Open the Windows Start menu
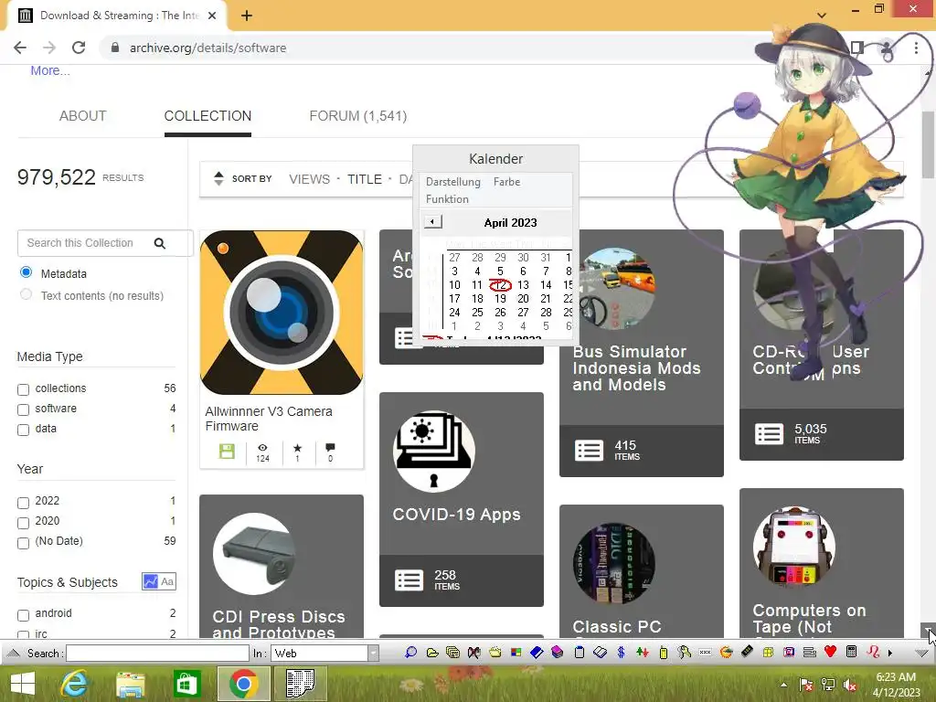 23,684
